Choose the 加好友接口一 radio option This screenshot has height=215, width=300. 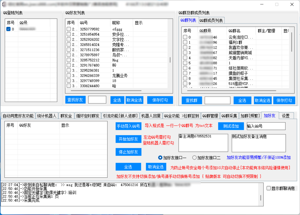coord(160,158)
